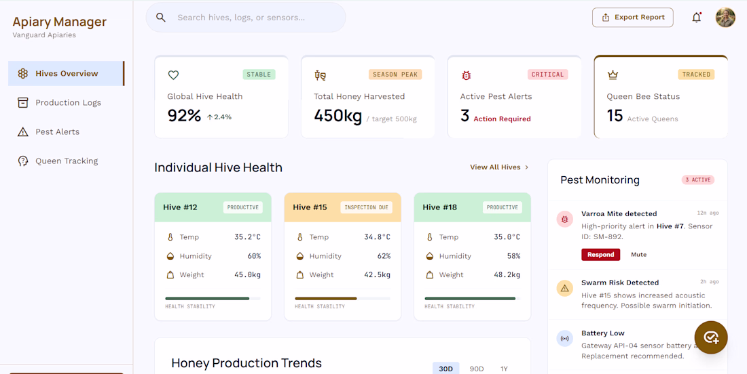This screenshot has width=747, height=374.
Task: Click the red bug icon beside Varroa Mite alert
Action: click(x=564, y=219)
